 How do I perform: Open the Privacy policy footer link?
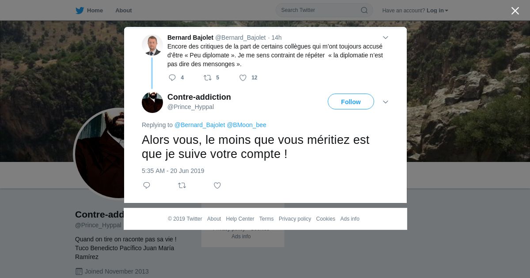click(x=295, y=219)
